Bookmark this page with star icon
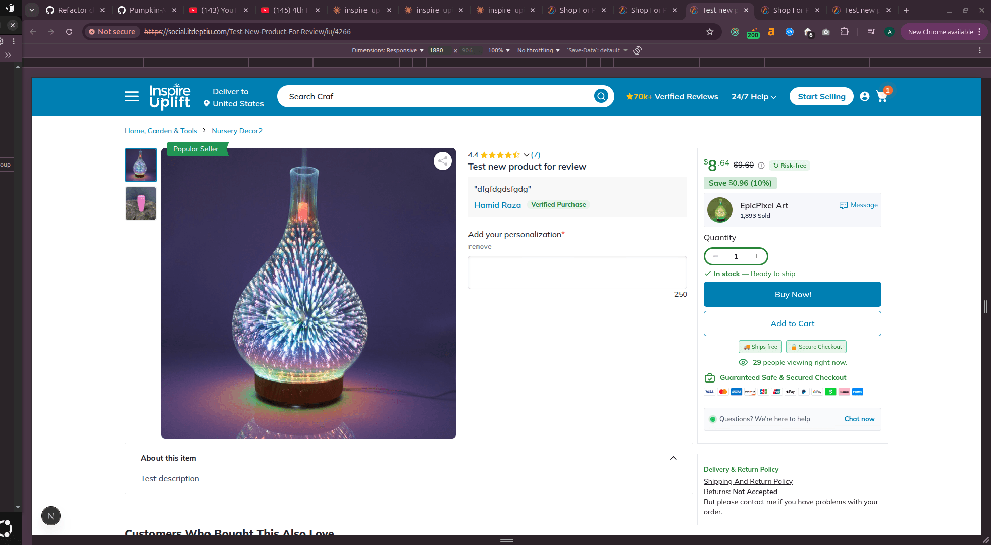The width and height of the screenshot is (991, 545). click(x=710, y=32)
